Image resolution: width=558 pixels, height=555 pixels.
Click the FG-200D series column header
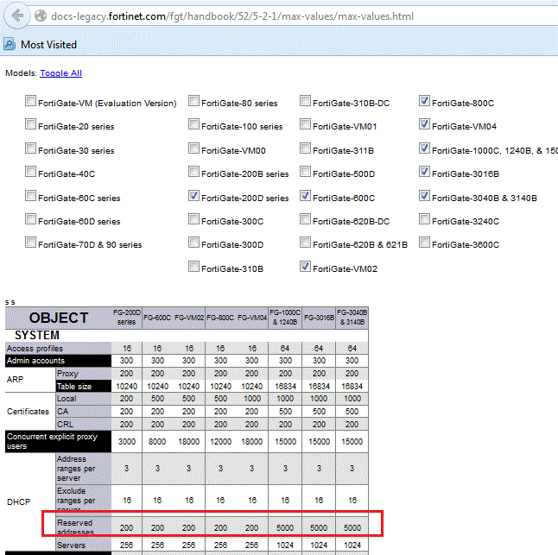127,317
